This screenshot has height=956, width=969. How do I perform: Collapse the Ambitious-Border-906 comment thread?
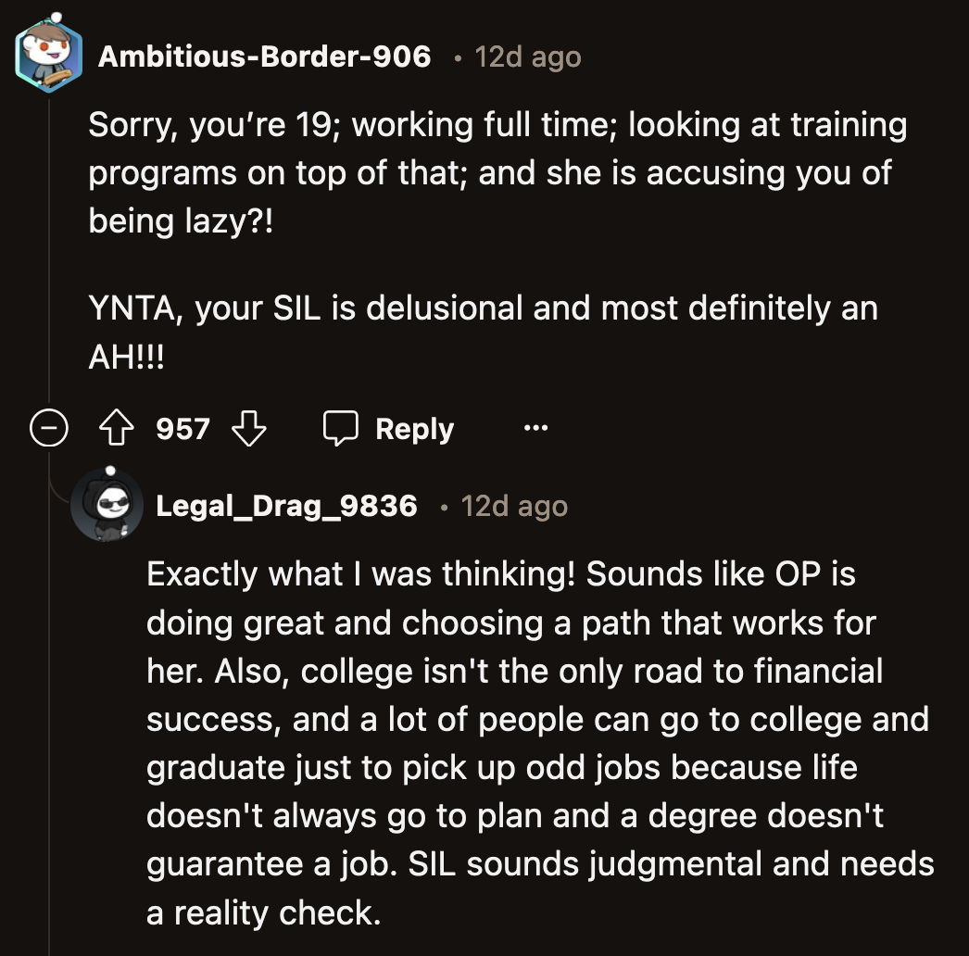(x=46, y=429)
